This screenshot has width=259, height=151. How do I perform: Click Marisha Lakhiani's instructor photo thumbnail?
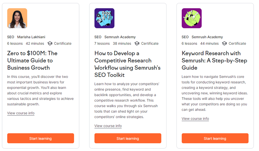click(17, 18)
